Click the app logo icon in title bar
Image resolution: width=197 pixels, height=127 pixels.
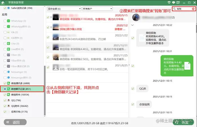[3, 3]
